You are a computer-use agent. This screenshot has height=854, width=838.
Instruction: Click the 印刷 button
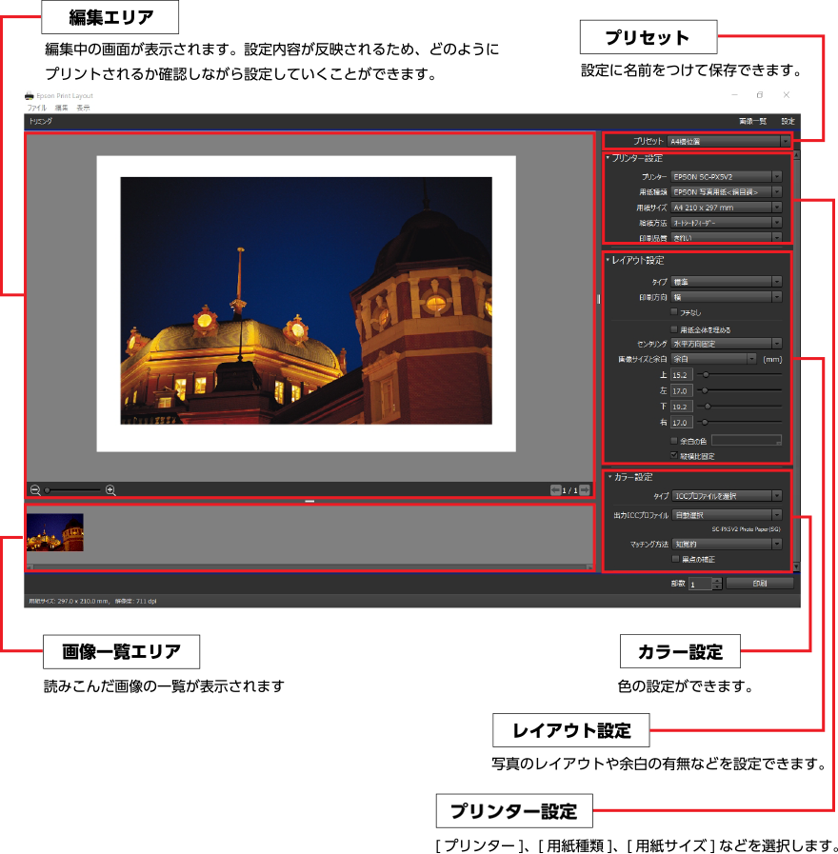pos(759,584)
